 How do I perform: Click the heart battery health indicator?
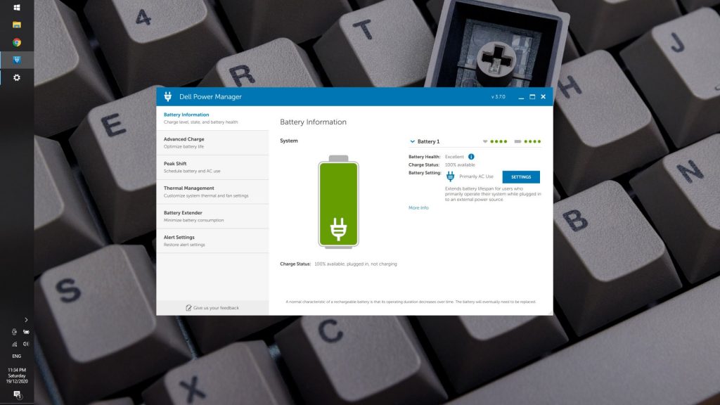click(x=485, y=141)
